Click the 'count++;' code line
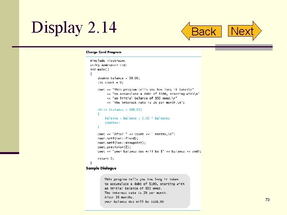 click(x=112, y=123)
